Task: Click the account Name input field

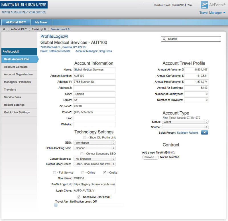Action: pyautogui.click(x=94, y=70)
